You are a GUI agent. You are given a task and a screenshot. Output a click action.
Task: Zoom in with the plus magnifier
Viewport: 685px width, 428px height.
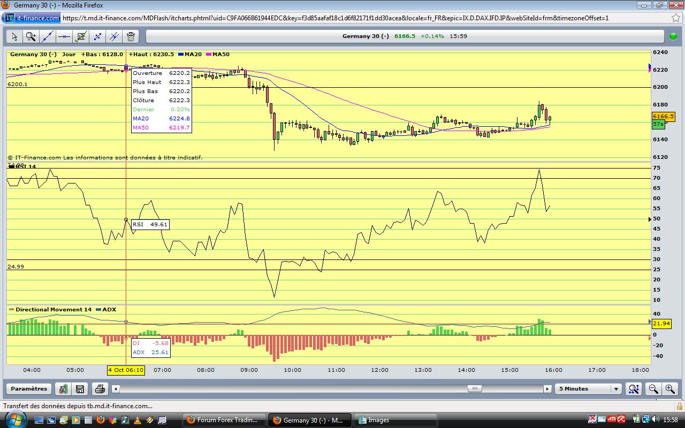pyautogui.click(x=669, y=389)
